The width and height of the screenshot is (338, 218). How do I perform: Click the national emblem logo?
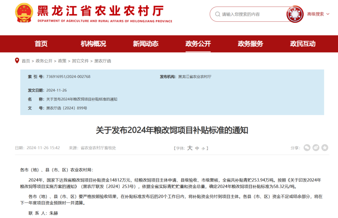[24, 13]
